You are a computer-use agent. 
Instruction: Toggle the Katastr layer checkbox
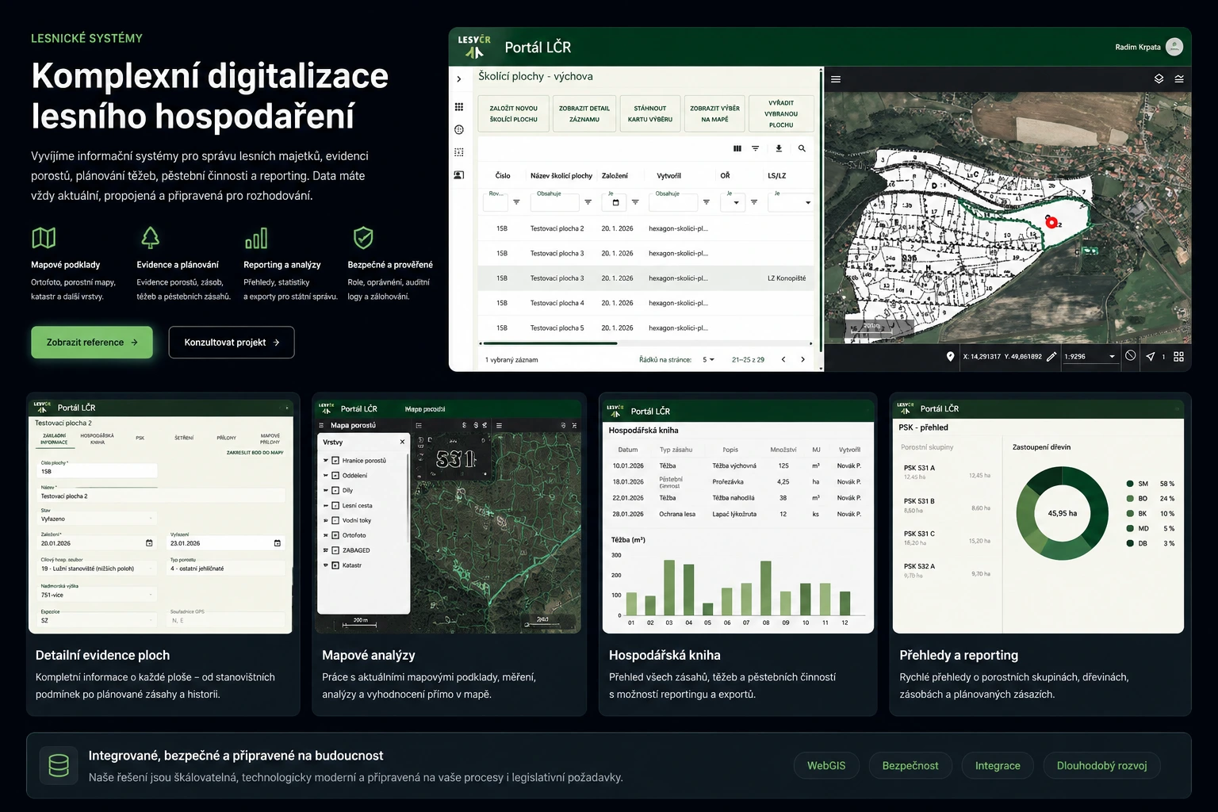(335, 565)
